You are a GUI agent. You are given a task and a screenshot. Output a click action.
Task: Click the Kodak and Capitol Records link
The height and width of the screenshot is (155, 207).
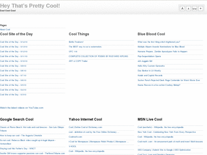[x=150, y=75]
